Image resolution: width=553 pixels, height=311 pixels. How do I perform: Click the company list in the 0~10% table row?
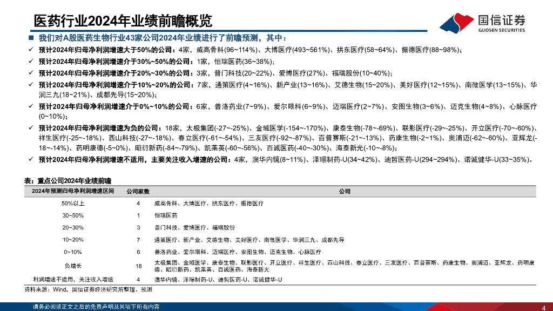click(x=238, y=252)
